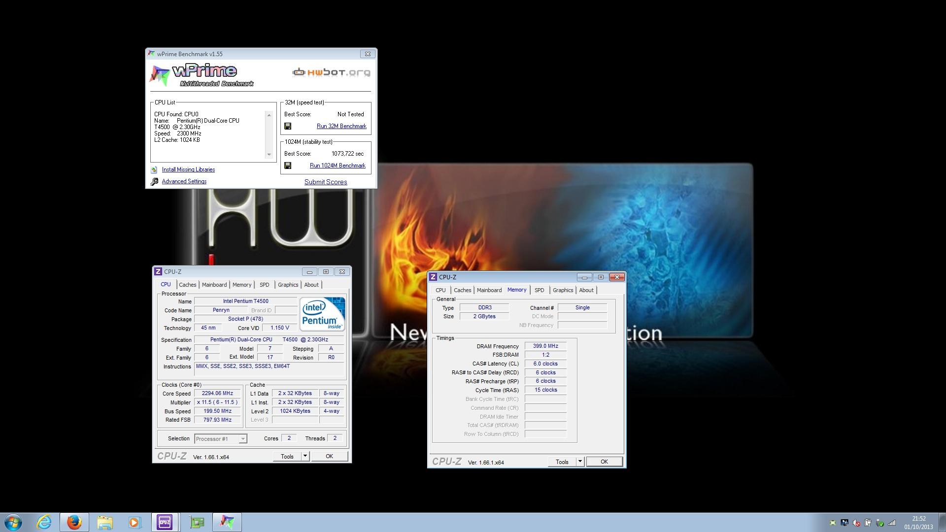Open Graphics tab in the CPU window

(x=288, y=285)
